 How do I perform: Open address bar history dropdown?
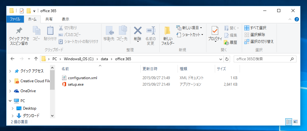click(221, 59)
